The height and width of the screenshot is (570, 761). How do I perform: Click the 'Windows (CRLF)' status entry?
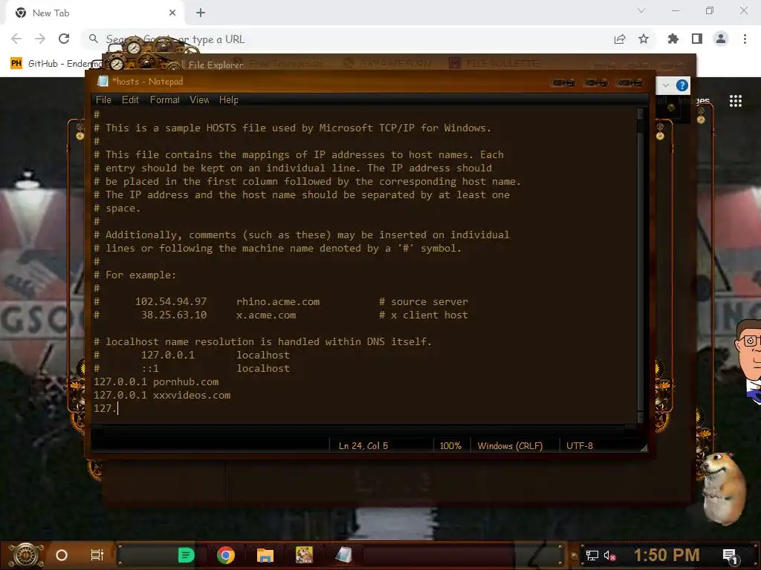click(x=510, y=446)
